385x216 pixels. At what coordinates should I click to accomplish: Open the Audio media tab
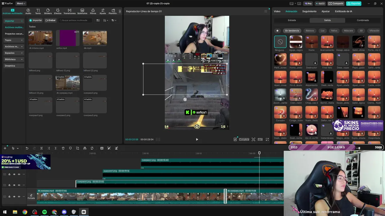click(28, 11)
